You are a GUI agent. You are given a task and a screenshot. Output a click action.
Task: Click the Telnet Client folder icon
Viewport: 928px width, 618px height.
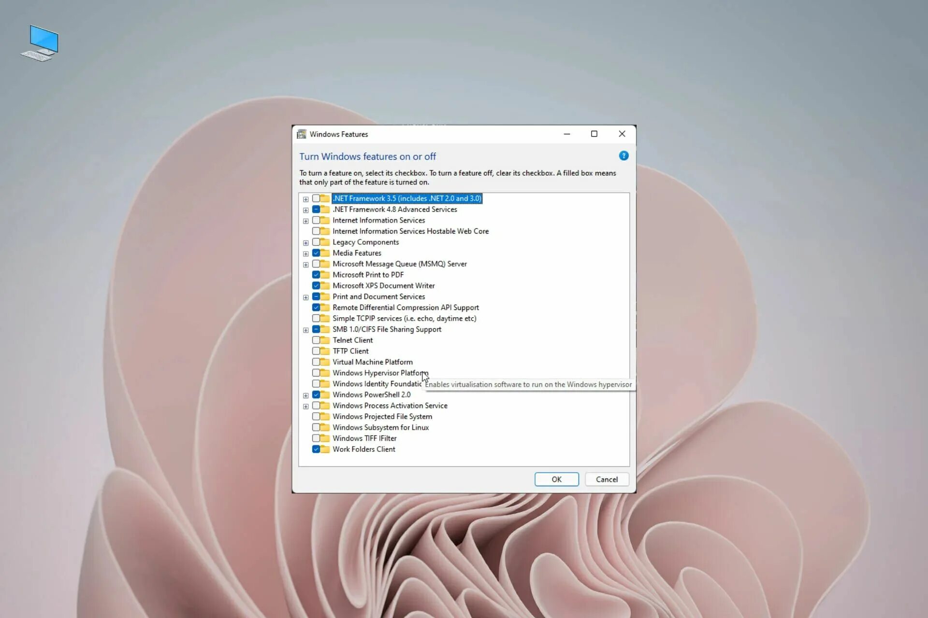click(325, 340)
